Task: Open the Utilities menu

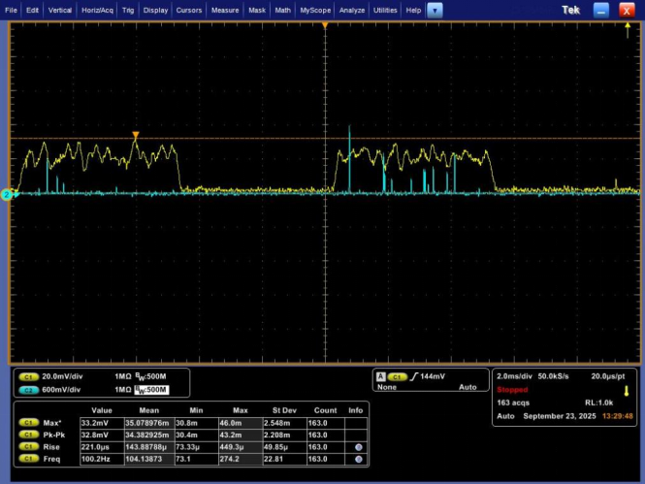Action: click(385, 11)
